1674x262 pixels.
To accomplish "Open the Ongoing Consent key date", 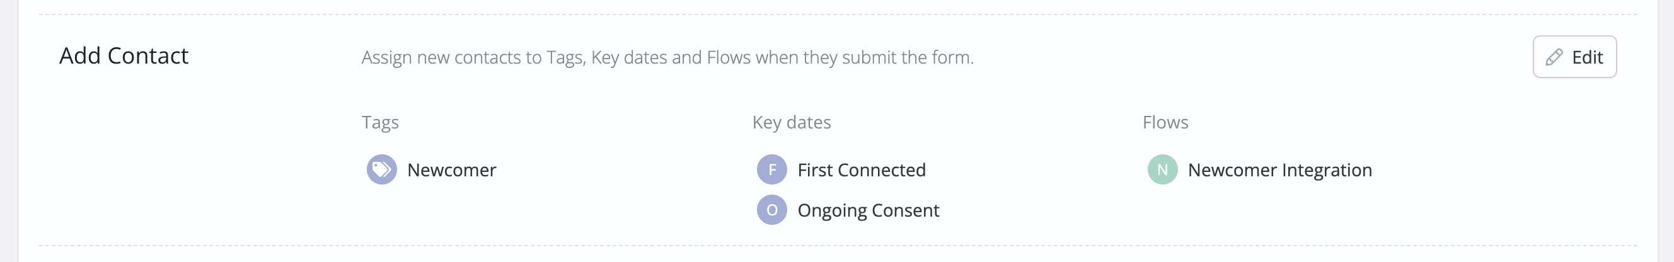I will click(x=867, y=210).
